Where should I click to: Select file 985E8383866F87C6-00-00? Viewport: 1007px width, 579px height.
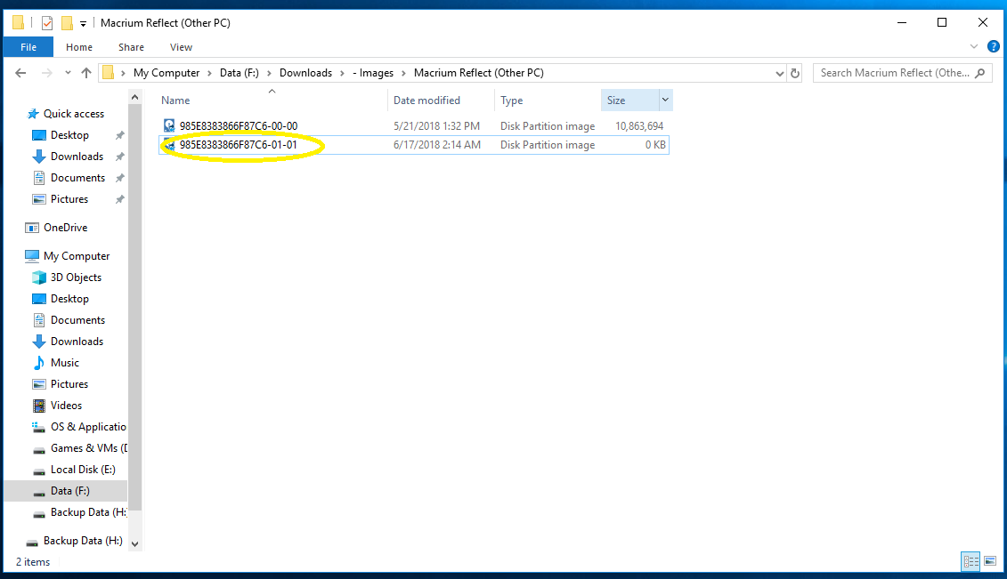tap(239, 125)
